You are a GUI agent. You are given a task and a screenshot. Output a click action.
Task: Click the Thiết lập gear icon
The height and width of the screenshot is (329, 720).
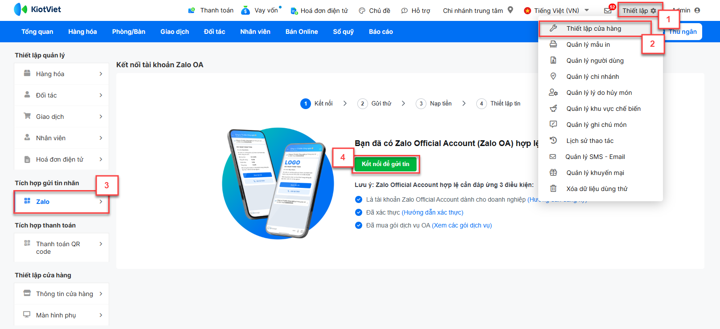pos(654,11)
